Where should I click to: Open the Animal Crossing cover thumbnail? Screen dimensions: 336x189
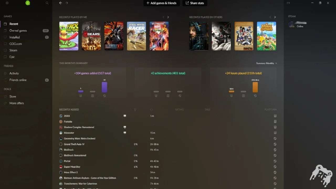point(266,36)
